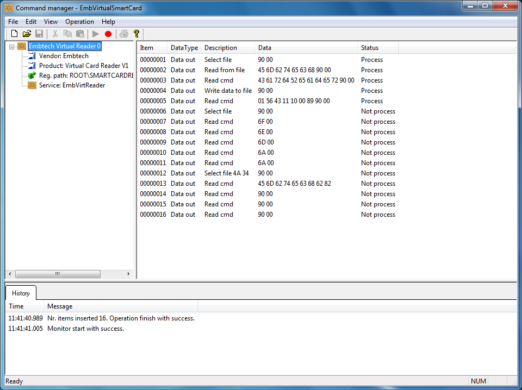Screen dimensions: 522x390
Task: Click icon beside Product: Virtual Card Reader V1
Action: [x=32, y=66]
